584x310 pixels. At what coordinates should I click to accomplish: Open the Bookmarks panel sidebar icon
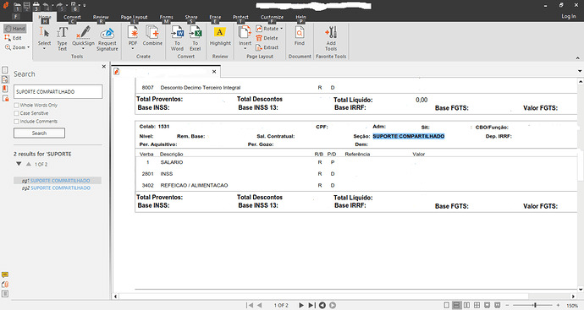point(5,89)
